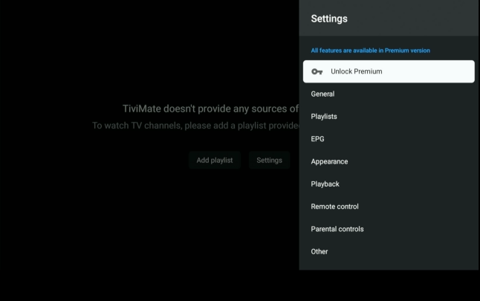Screen dimensions: 480x301
Task: Click the dimmed Settings button behind the panel
Action: tap(269, 160)
